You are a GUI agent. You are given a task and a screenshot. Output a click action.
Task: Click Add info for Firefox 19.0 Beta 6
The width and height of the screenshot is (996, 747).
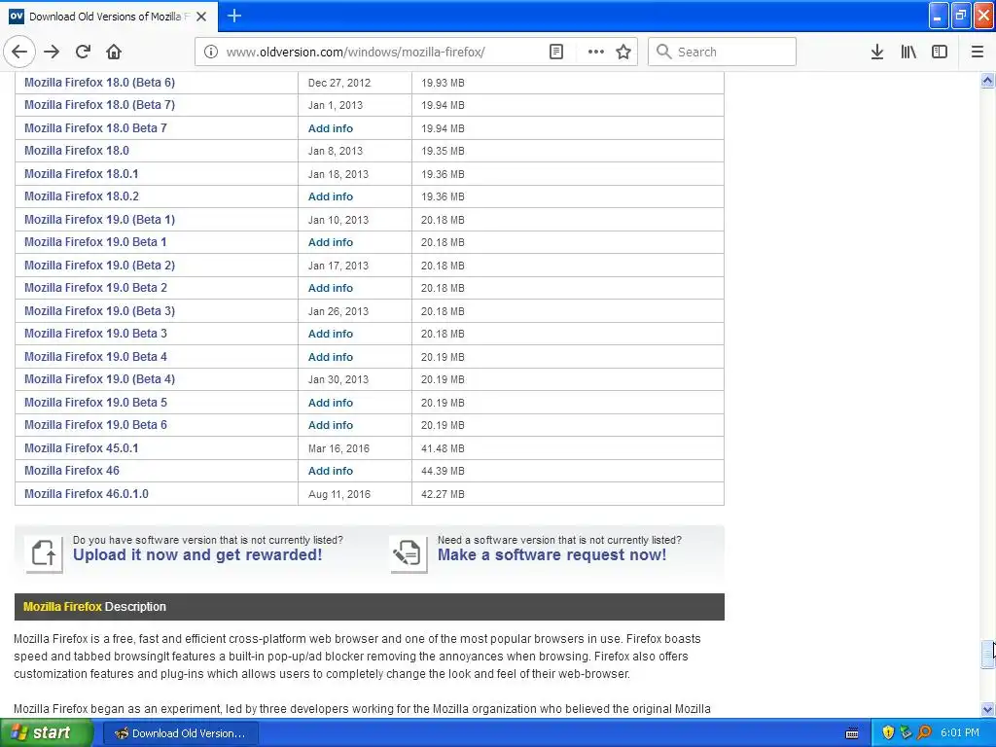pos(331,426)
